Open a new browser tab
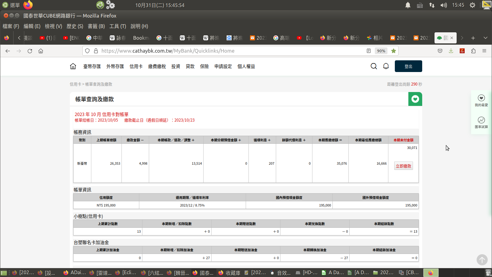This screenshot has height=277, width=492. (x=473, y=38)
